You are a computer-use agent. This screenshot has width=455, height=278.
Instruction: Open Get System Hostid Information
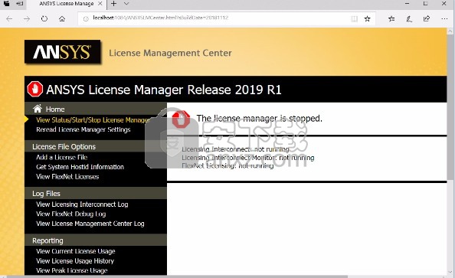[80, 167]
